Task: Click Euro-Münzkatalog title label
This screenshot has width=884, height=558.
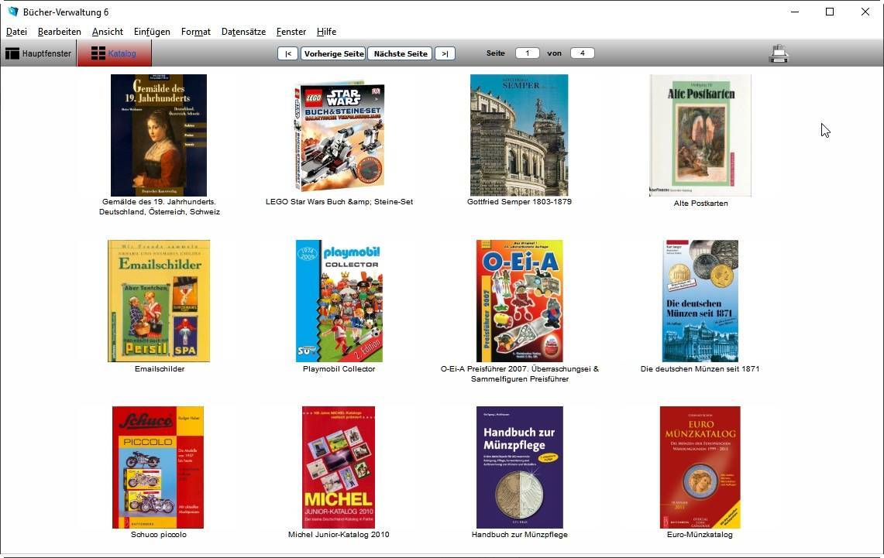Action: pos(700,535)
